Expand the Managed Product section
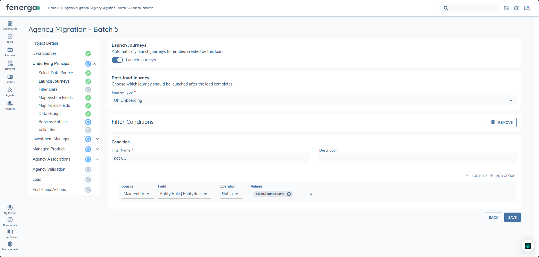 click(97, 149)
